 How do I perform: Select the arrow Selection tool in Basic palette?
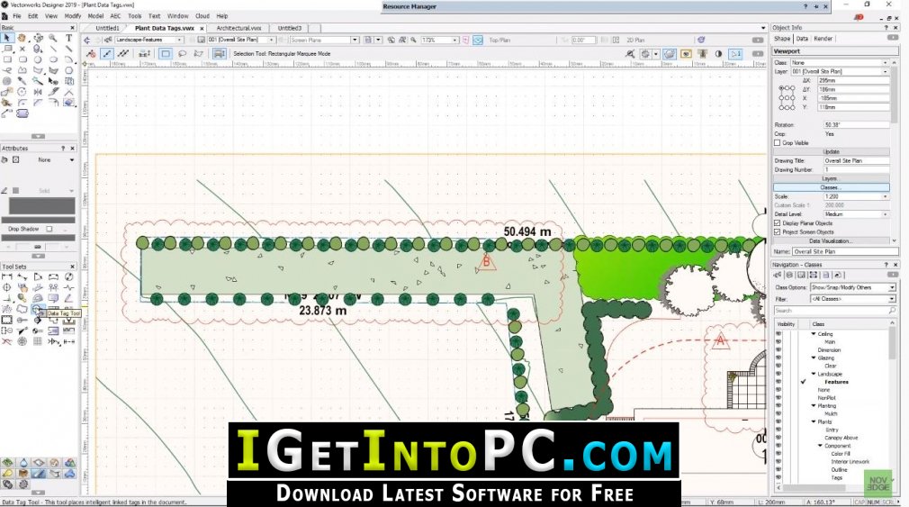[7, 38]
